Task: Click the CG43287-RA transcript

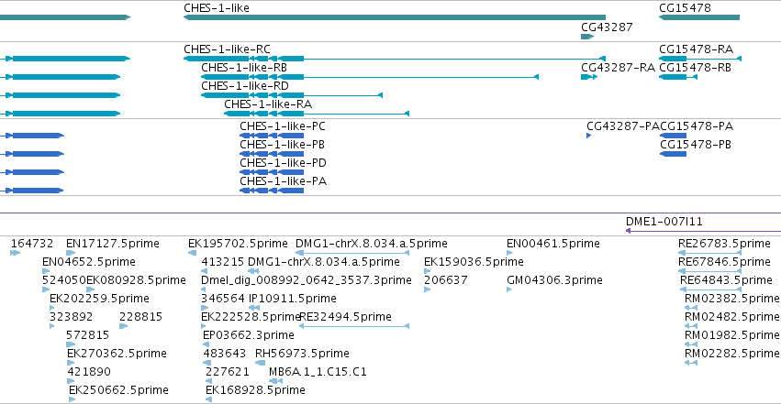Action: [x=589, y=77]
